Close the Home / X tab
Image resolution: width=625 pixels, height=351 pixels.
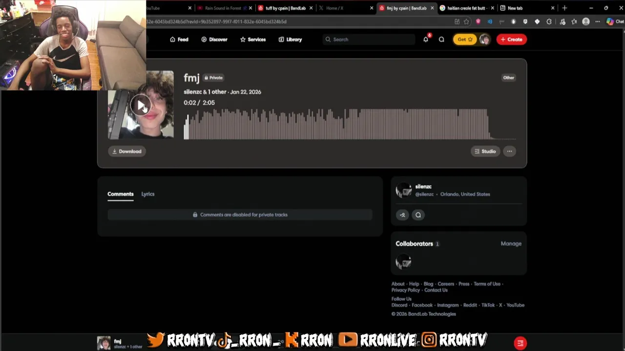click(x=372, y=8)
